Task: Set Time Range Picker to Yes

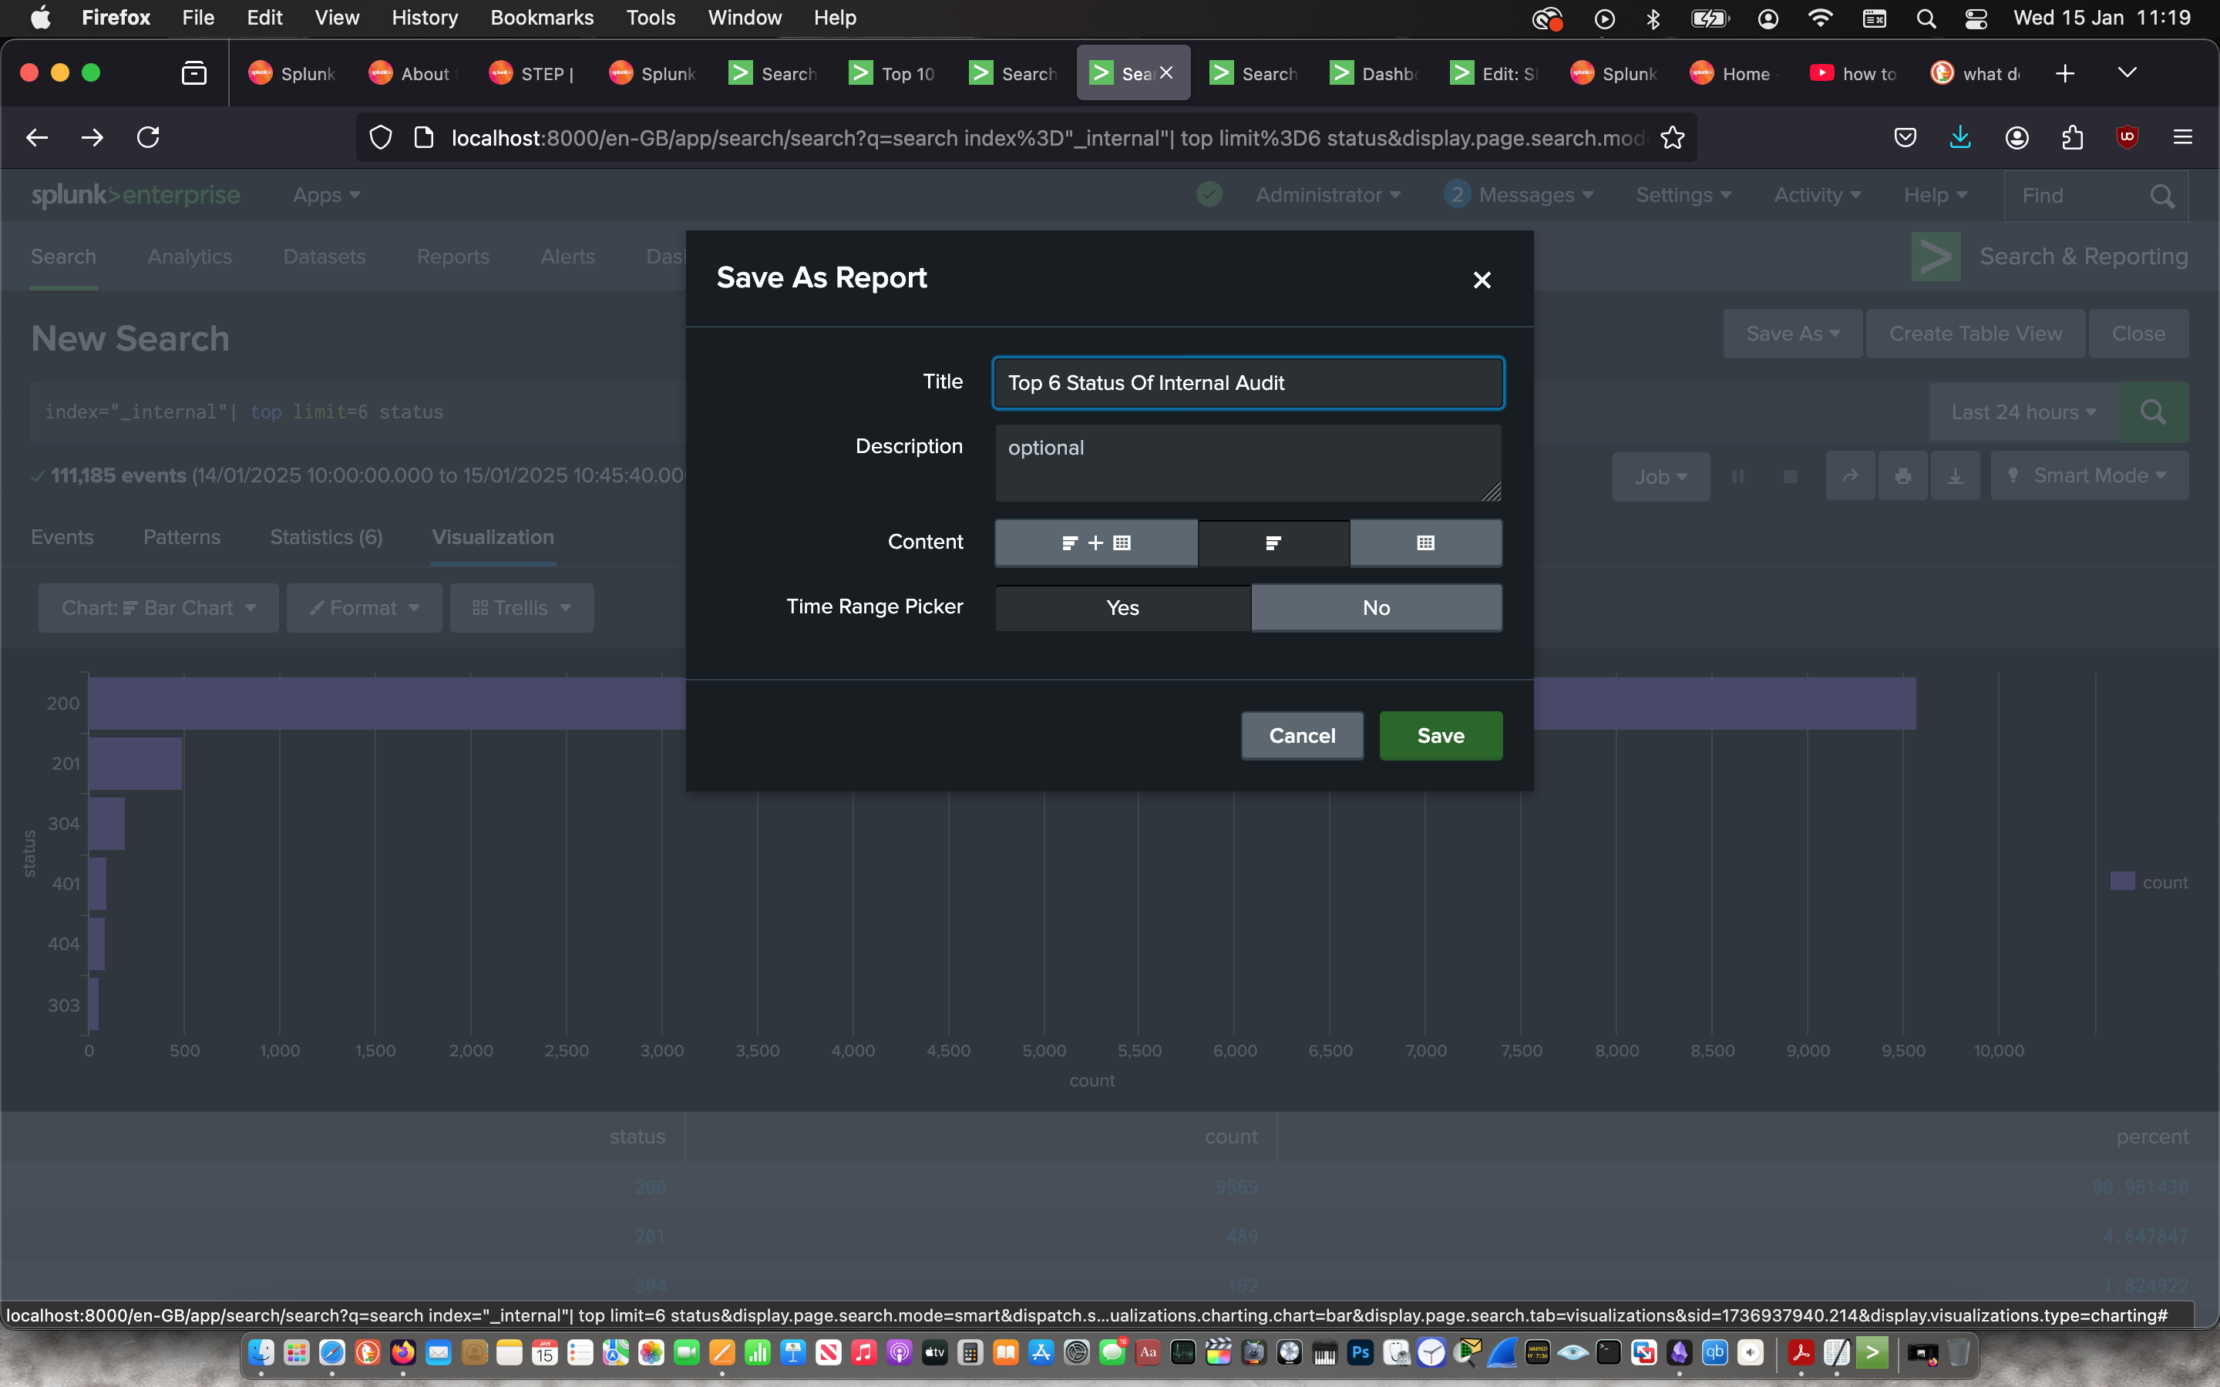Action: [1122, 607]
